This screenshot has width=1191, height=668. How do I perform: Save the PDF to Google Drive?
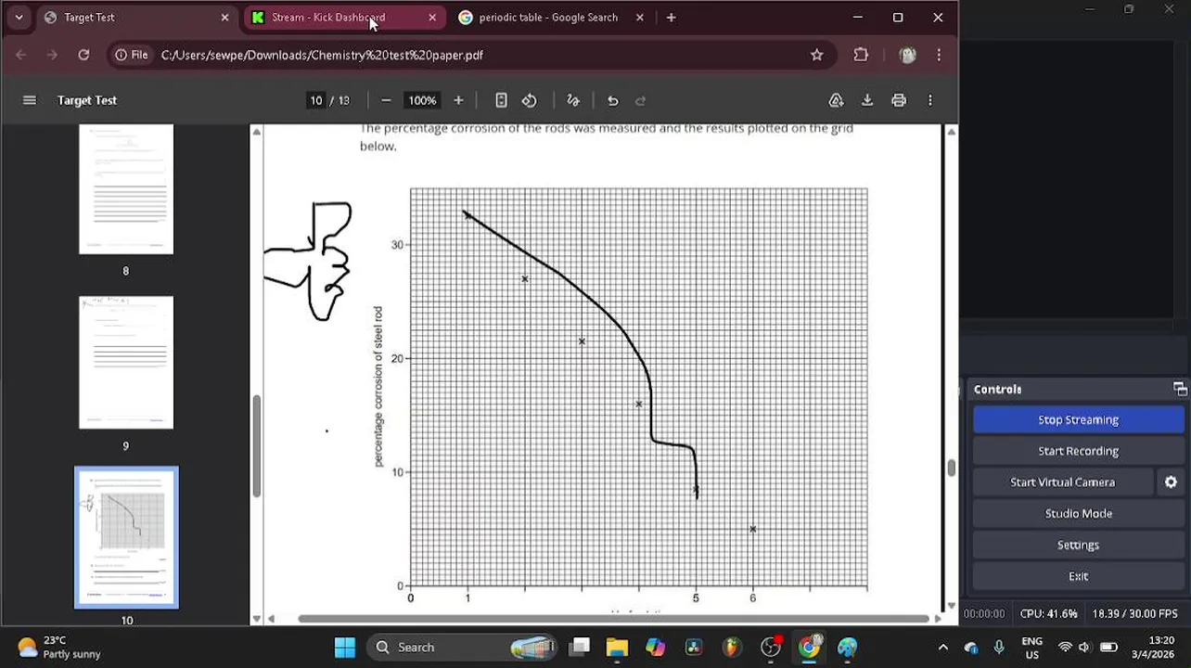pyautogui.click(x=836, y=100)
